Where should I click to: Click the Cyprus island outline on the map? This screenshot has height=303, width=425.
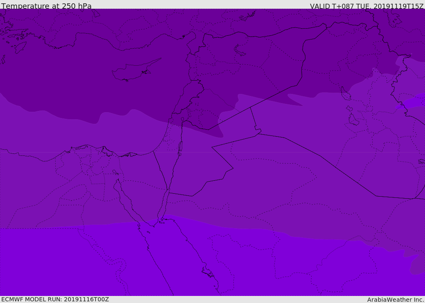[x=136, y=70]
